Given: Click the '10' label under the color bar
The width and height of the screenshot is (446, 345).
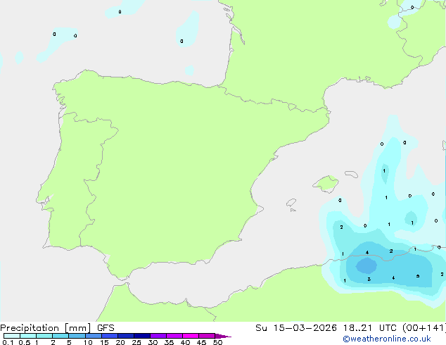Looking at the screenshot, I should pyautogui.click(x=88, y=342).
